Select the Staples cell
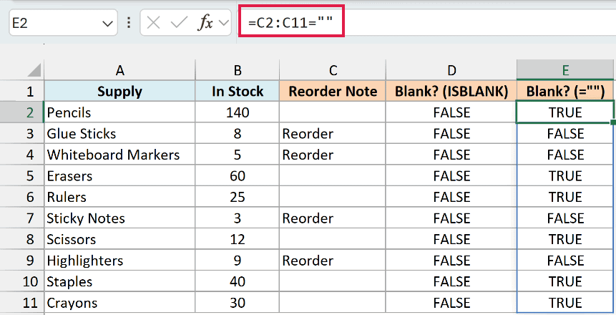 point(119,281)
